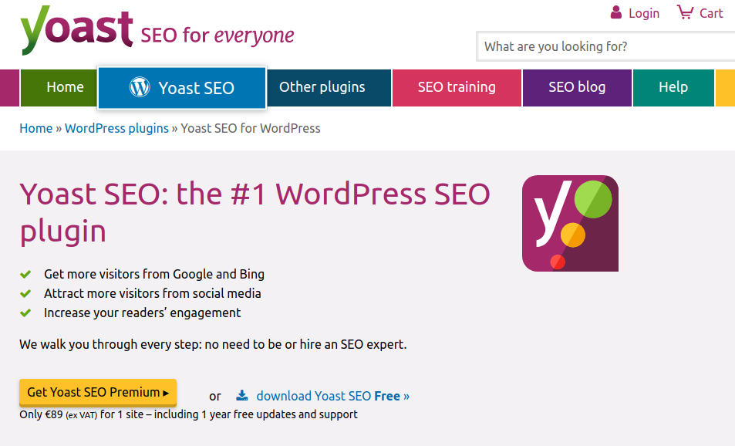Click download Yoast SEO Free link

tap(333, 397)
